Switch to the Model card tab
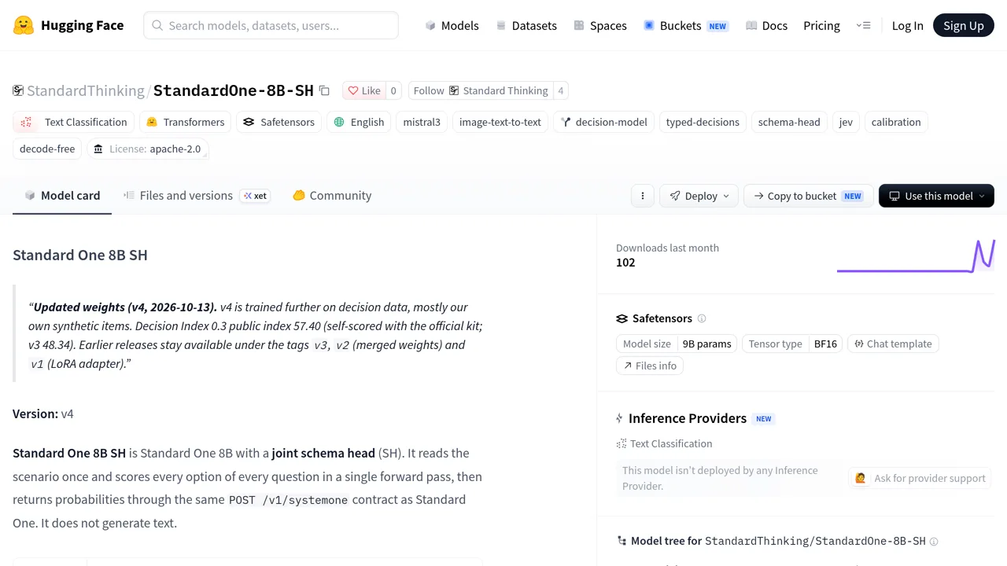The height and width of the screenshot is (566, 1007). (x=62, y=196)
